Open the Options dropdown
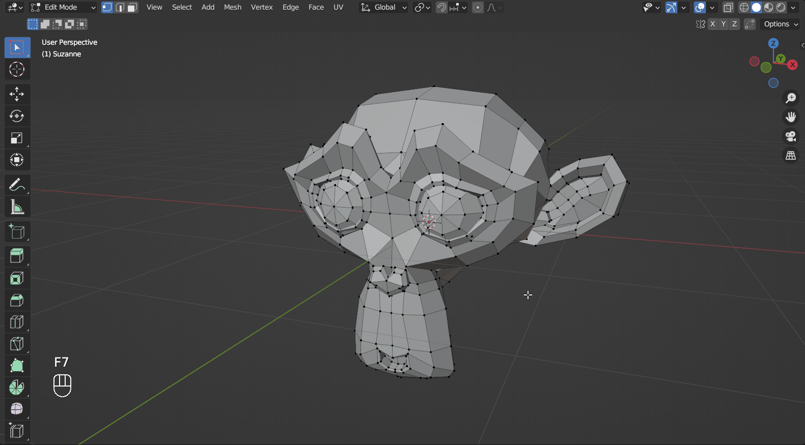The width and height of the screenshot is (805, 445). coord(780,24)
